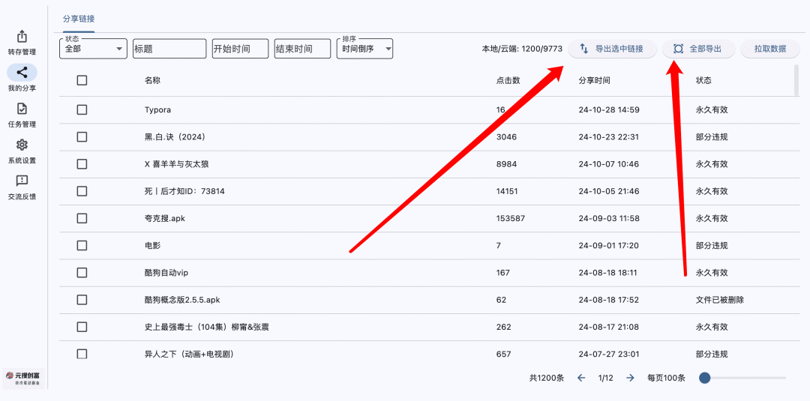Click the 拉取数据 button

coord(770,49)
